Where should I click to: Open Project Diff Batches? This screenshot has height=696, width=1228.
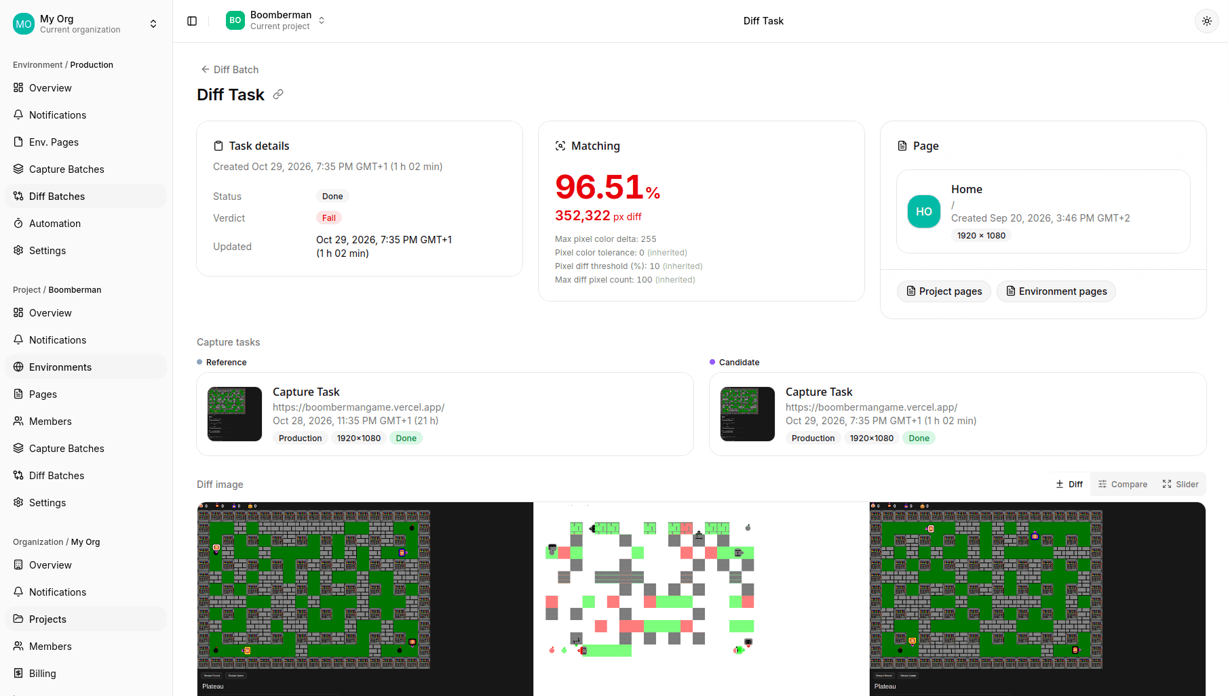86,476
